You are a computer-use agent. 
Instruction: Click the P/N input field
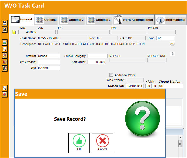[x=129, y=32]
